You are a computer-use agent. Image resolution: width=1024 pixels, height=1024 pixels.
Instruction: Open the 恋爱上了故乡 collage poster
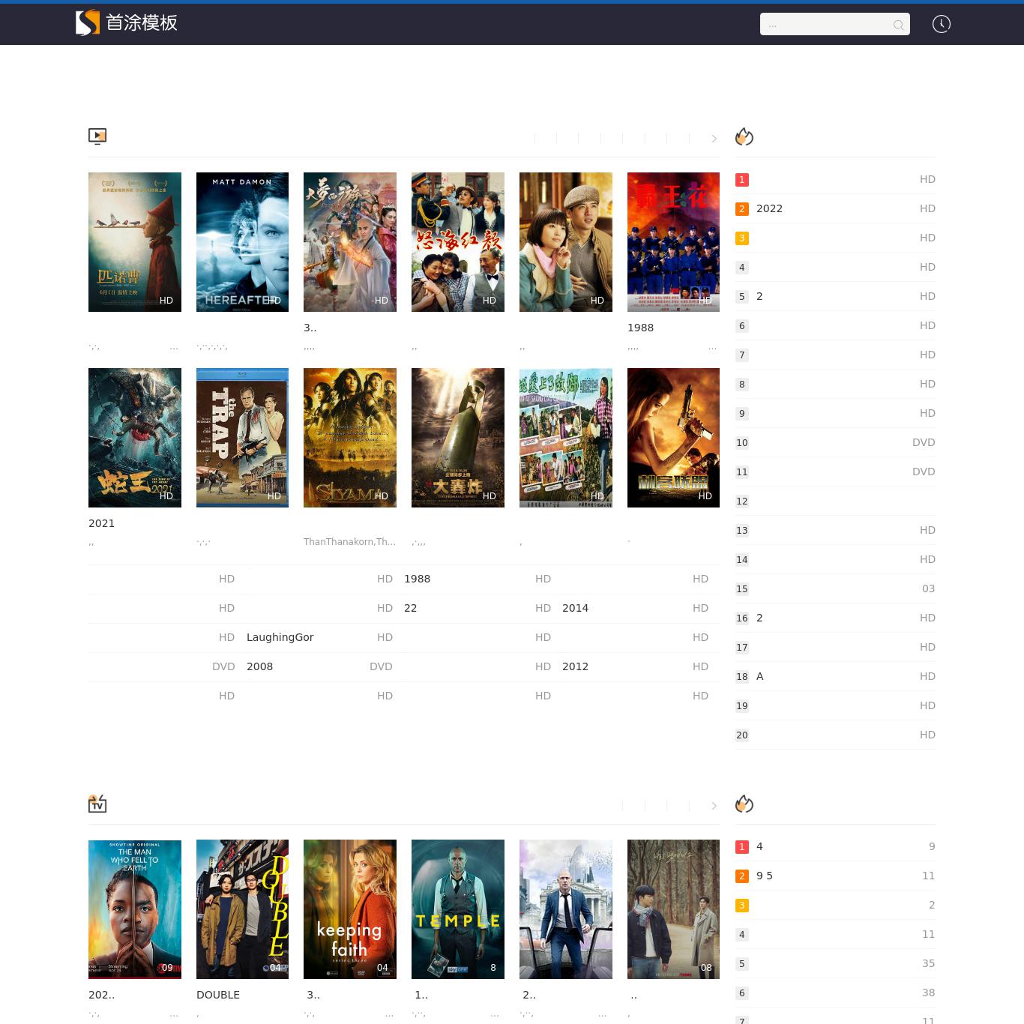pyautogui.click(x=566, y=438)
